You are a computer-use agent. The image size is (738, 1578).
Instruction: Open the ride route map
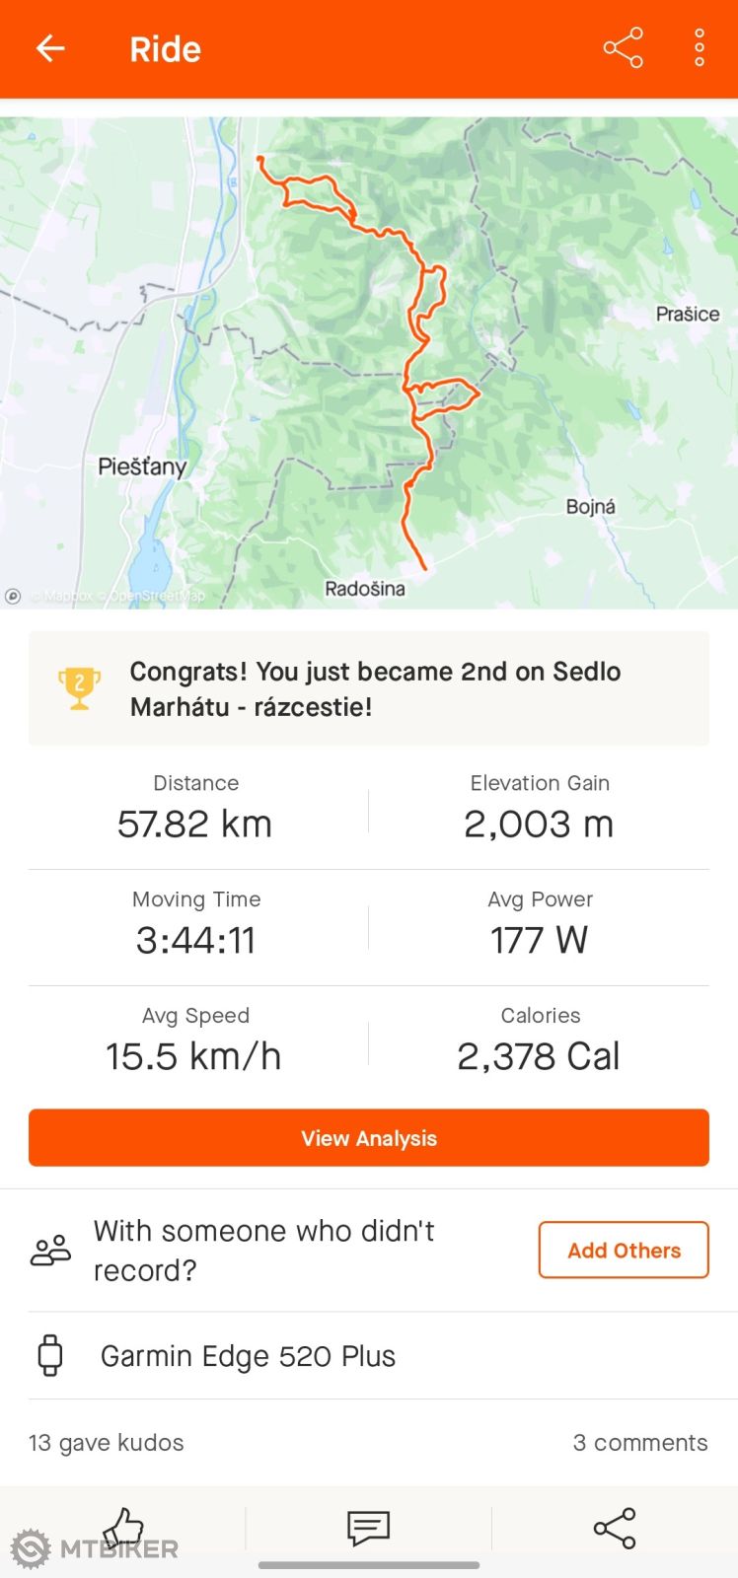(x=369, y=362)
